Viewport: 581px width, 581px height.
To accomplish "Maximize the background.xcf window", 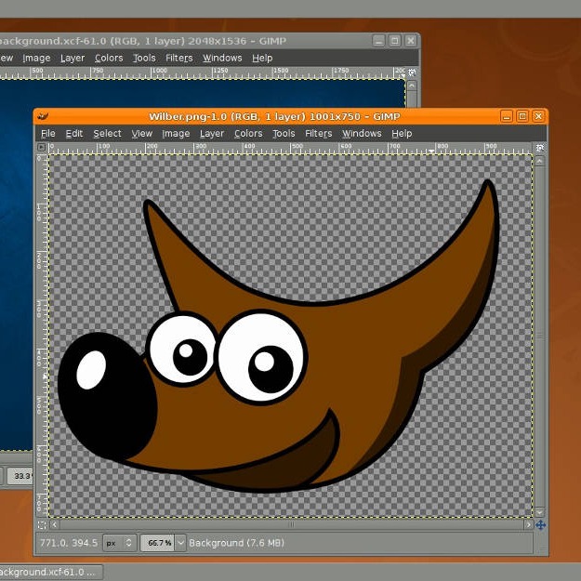I will coord(395,41).
